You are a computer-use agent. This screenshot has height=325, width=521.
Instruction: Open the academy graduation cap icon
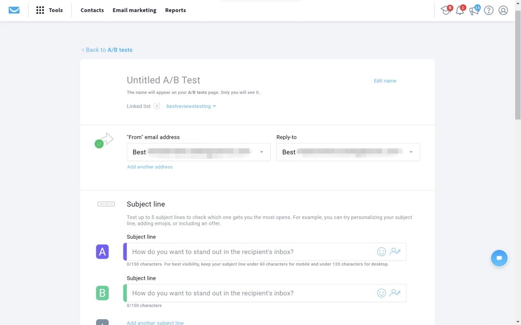tap(446, 10)
